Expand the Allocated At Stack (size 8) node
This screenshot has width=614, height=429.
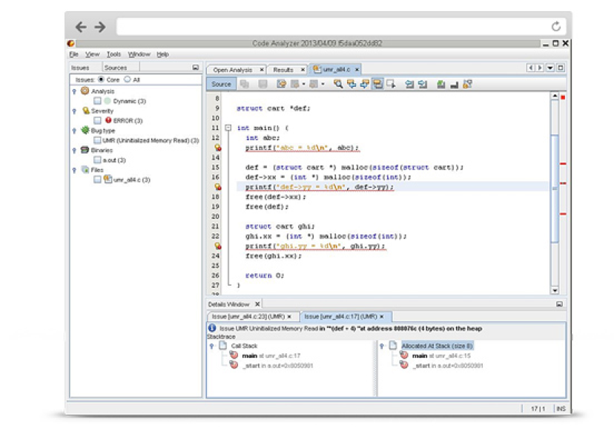tap(380, 344)
